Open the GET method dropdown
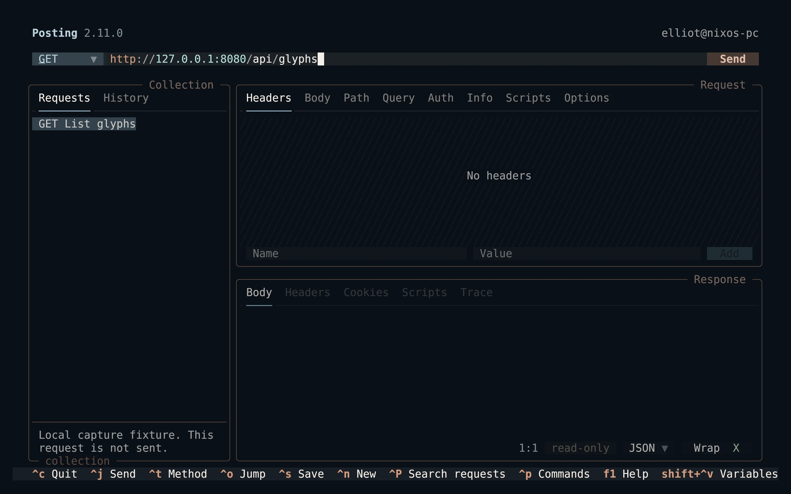 [x=68, y=59]
